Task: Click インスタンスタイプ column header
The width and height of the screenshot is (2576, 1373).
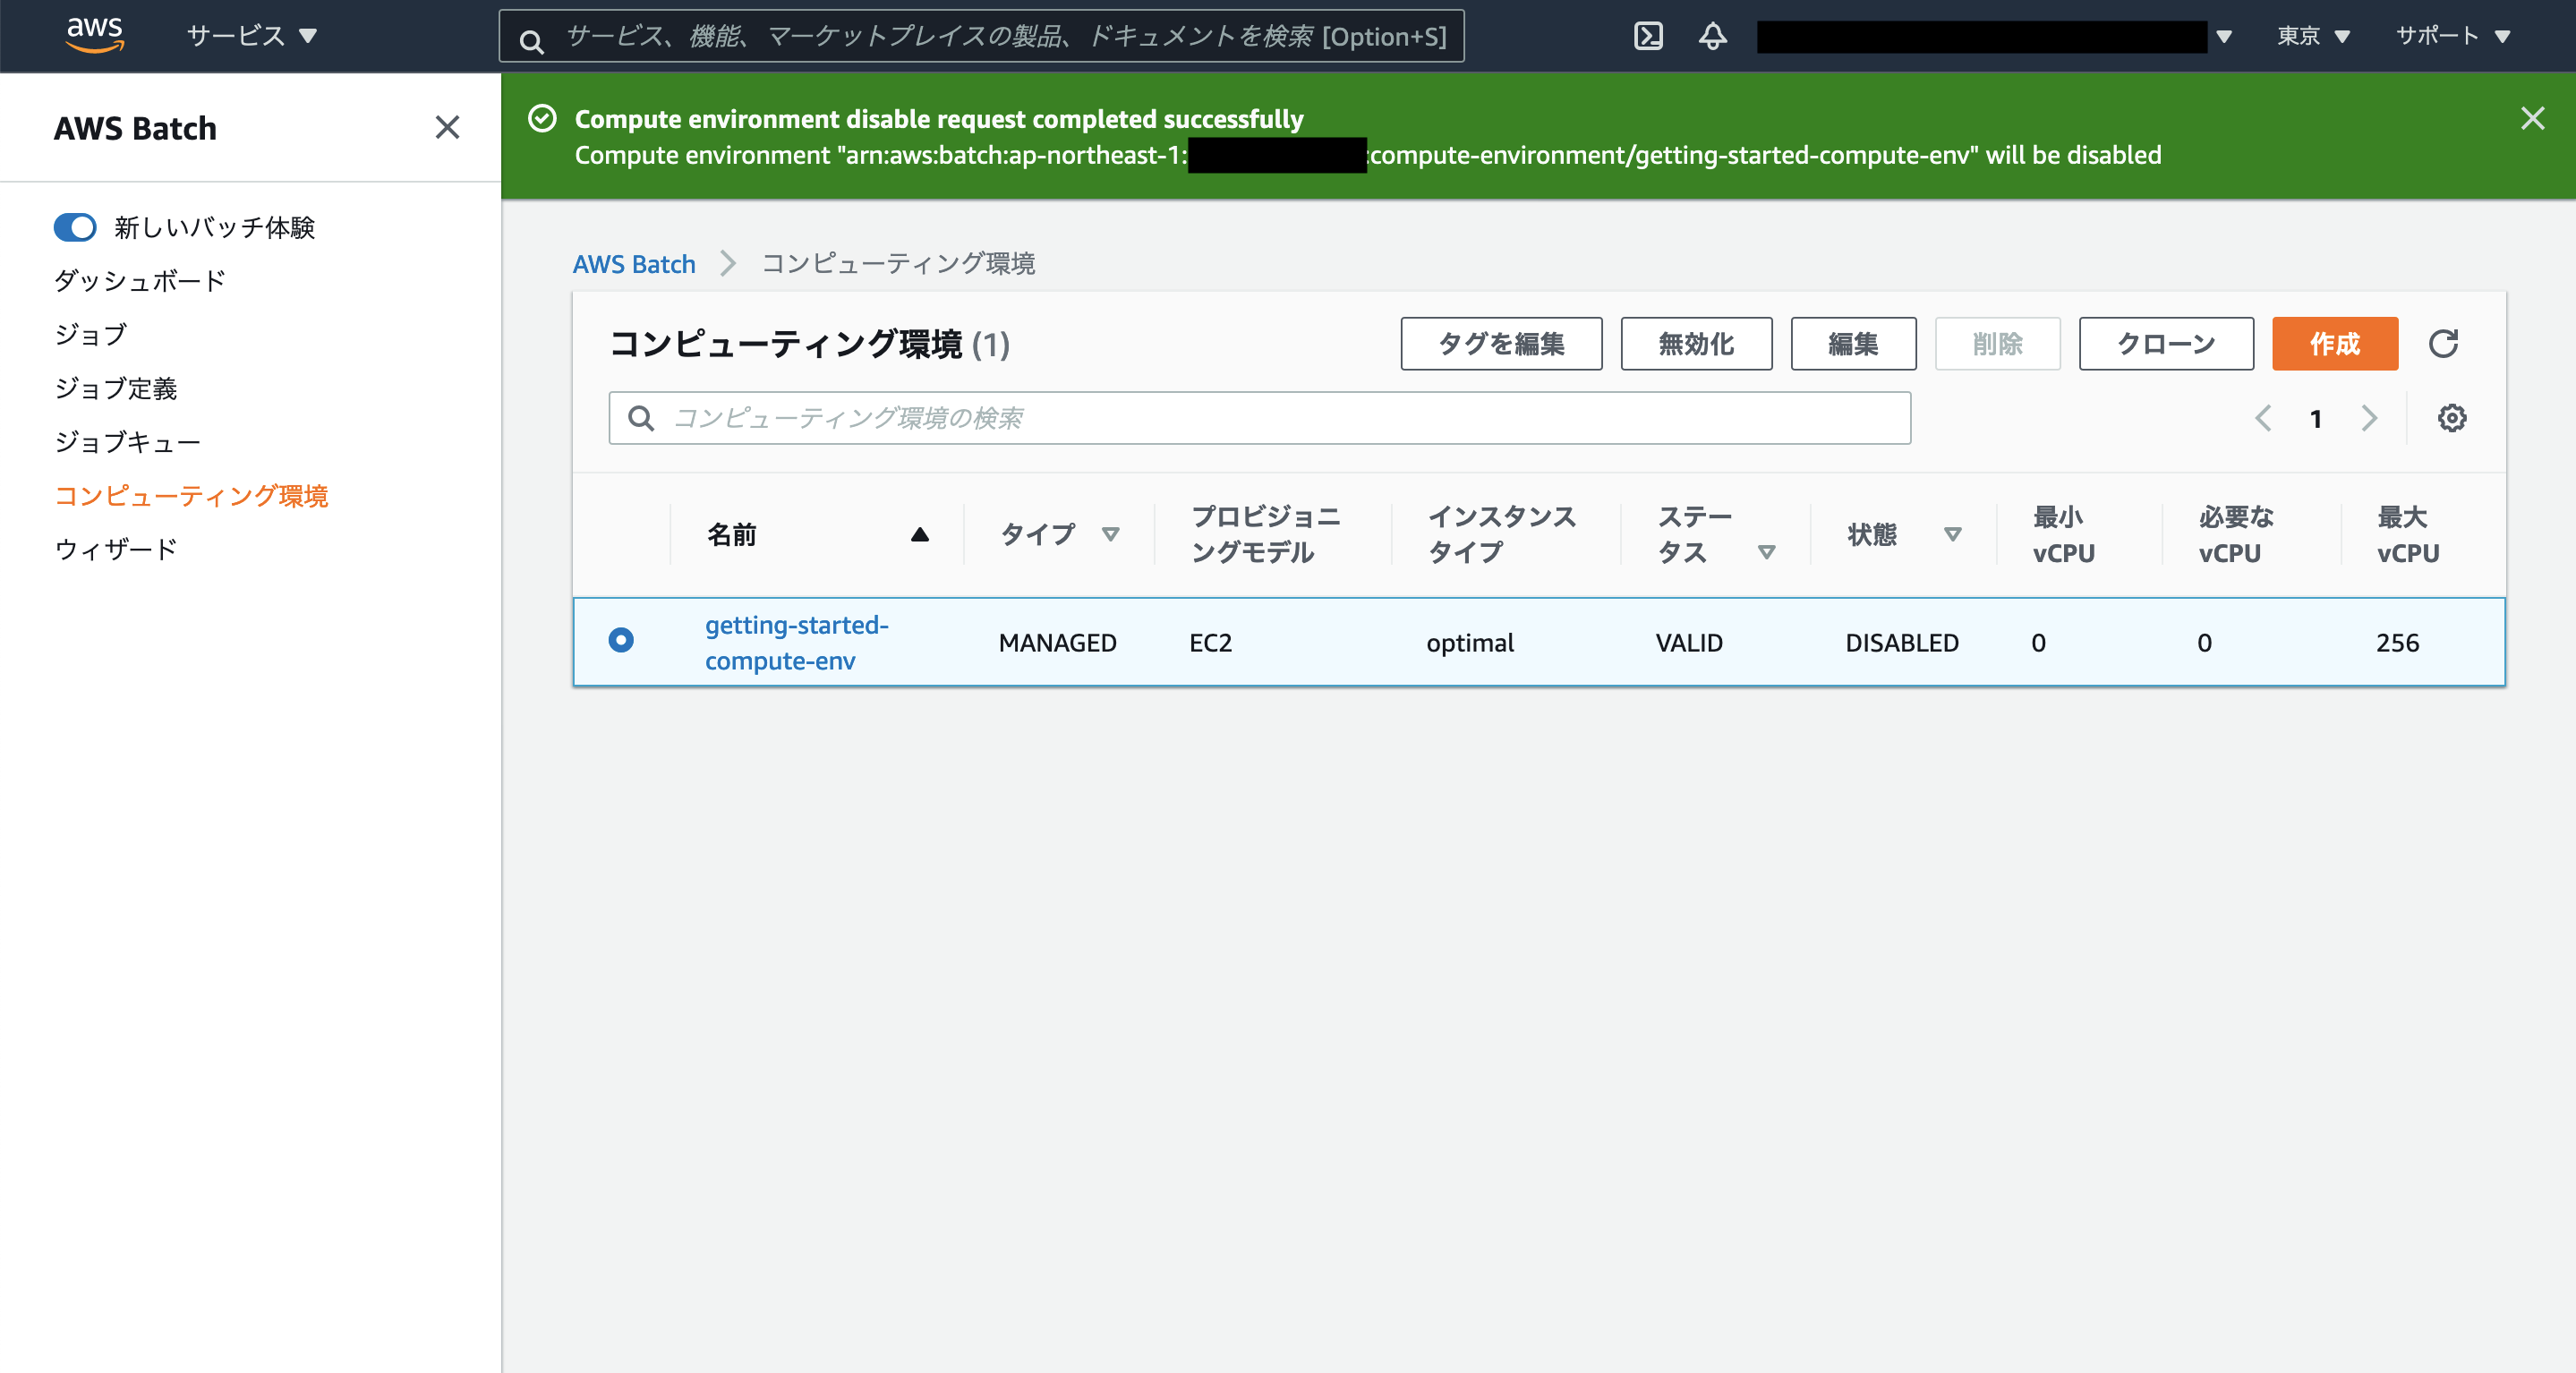Action: [x=1502, y=535]
